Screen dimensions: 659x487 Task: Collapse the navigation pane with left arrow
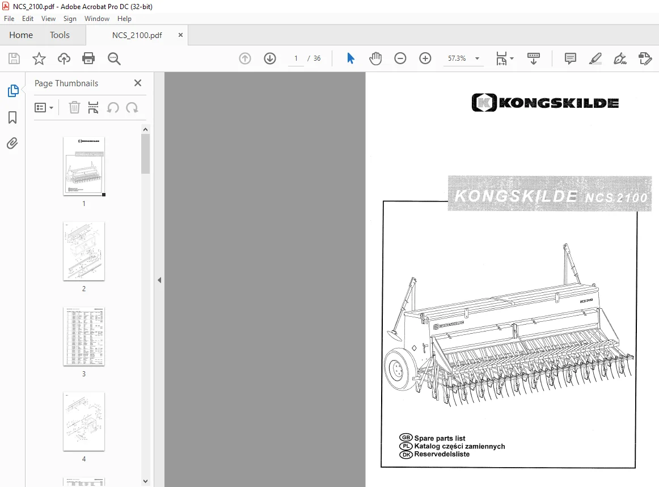(159, 280)
